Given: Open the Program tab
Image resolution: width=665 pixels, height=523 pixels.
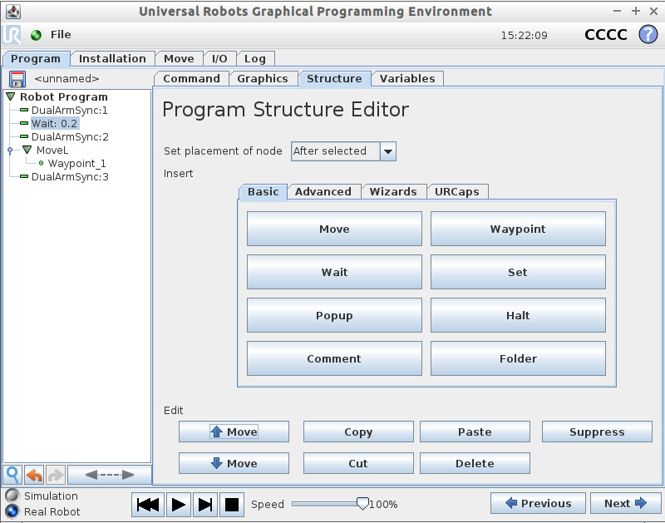Looking at the screenshot, I should point(36,58).
